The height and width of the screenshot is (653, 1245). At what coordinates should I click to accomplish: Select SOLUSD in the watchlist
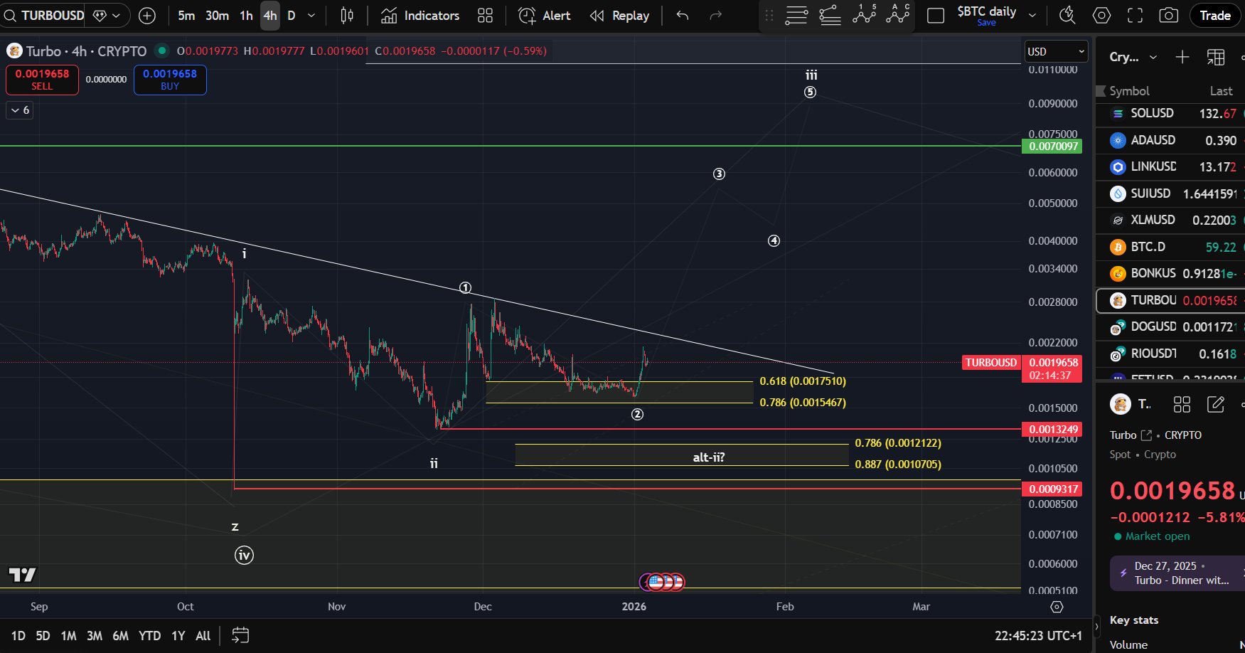(x=1170, y=114)
